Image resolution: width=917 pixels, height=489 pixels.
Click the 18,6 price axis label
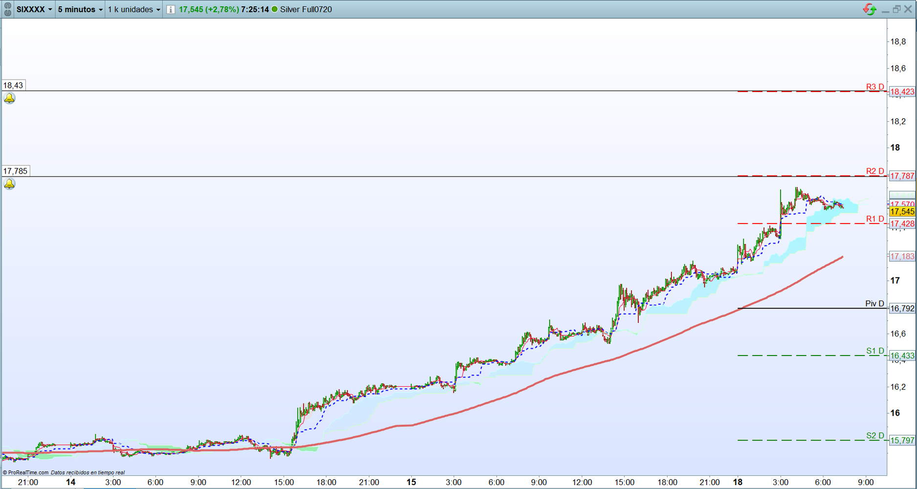(898, 68)
